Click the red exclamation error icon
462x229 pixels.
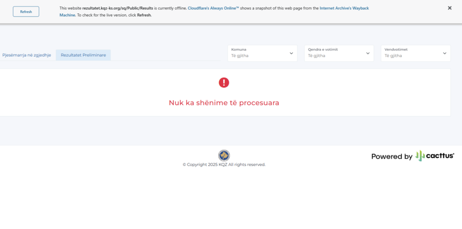point(224,83)
